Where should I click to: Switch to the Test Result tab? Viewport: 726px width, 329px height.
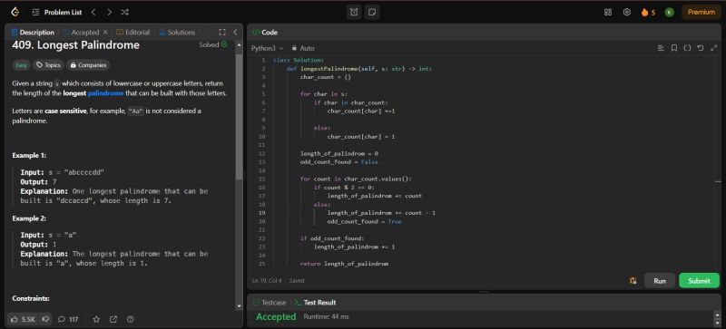coord(315,303)
